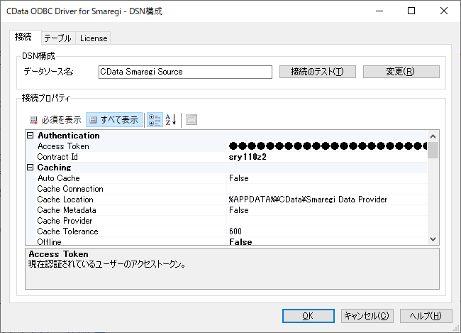Click the 接続のテスト(T) button
461x333 pixels.
pyautogui.click(x=318, y=72)
